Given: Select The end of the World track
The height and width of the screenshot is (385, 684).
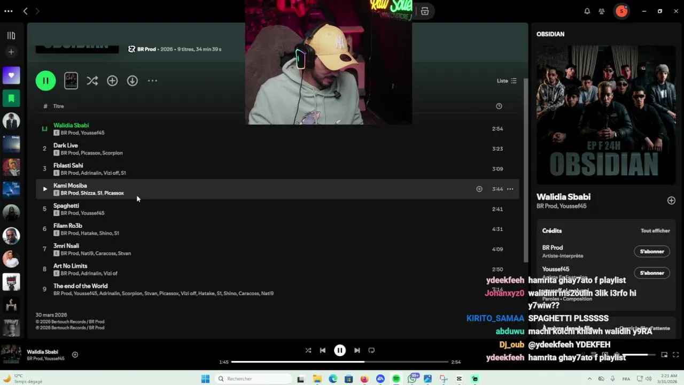Looking at the screenshot, I should (277, 289).
